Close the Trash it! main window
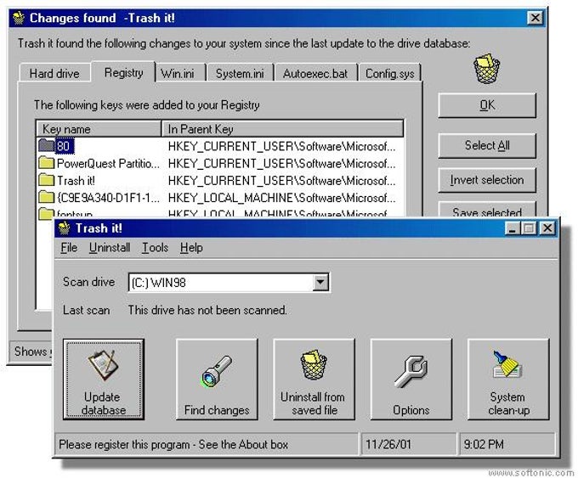 click(547, 228)
